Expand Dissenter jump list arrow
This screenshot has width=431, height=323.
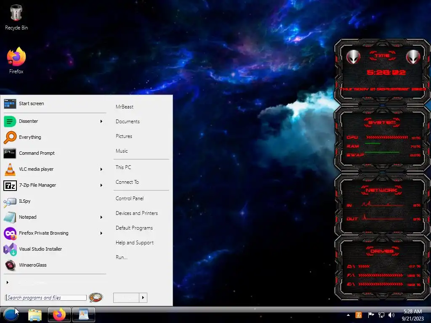point(101,122)
